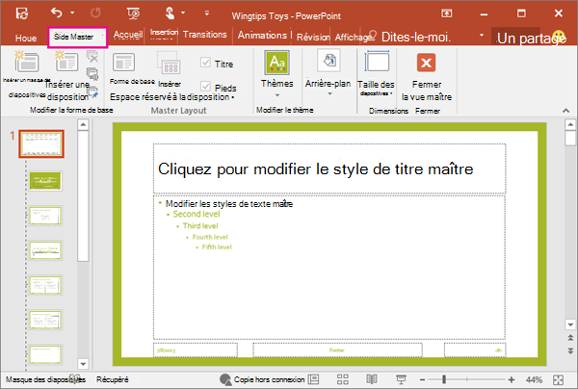Undo the last action
The width and height of the screenshot is (578, 389).
pyautogui.click(x=57, y=13)
